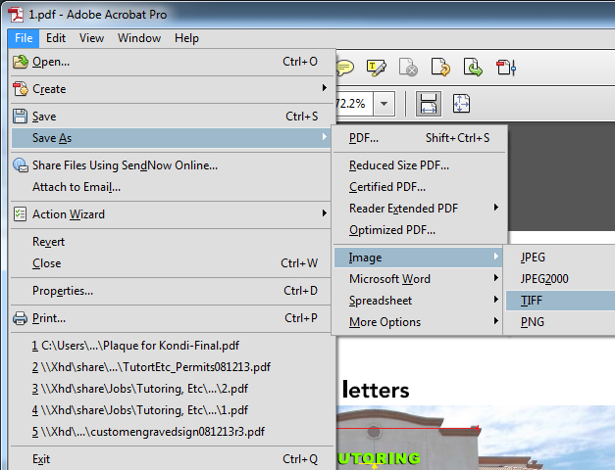
Task: Open recent file TutortEtc_Permits081213.pdf
Action: point(171,367)
